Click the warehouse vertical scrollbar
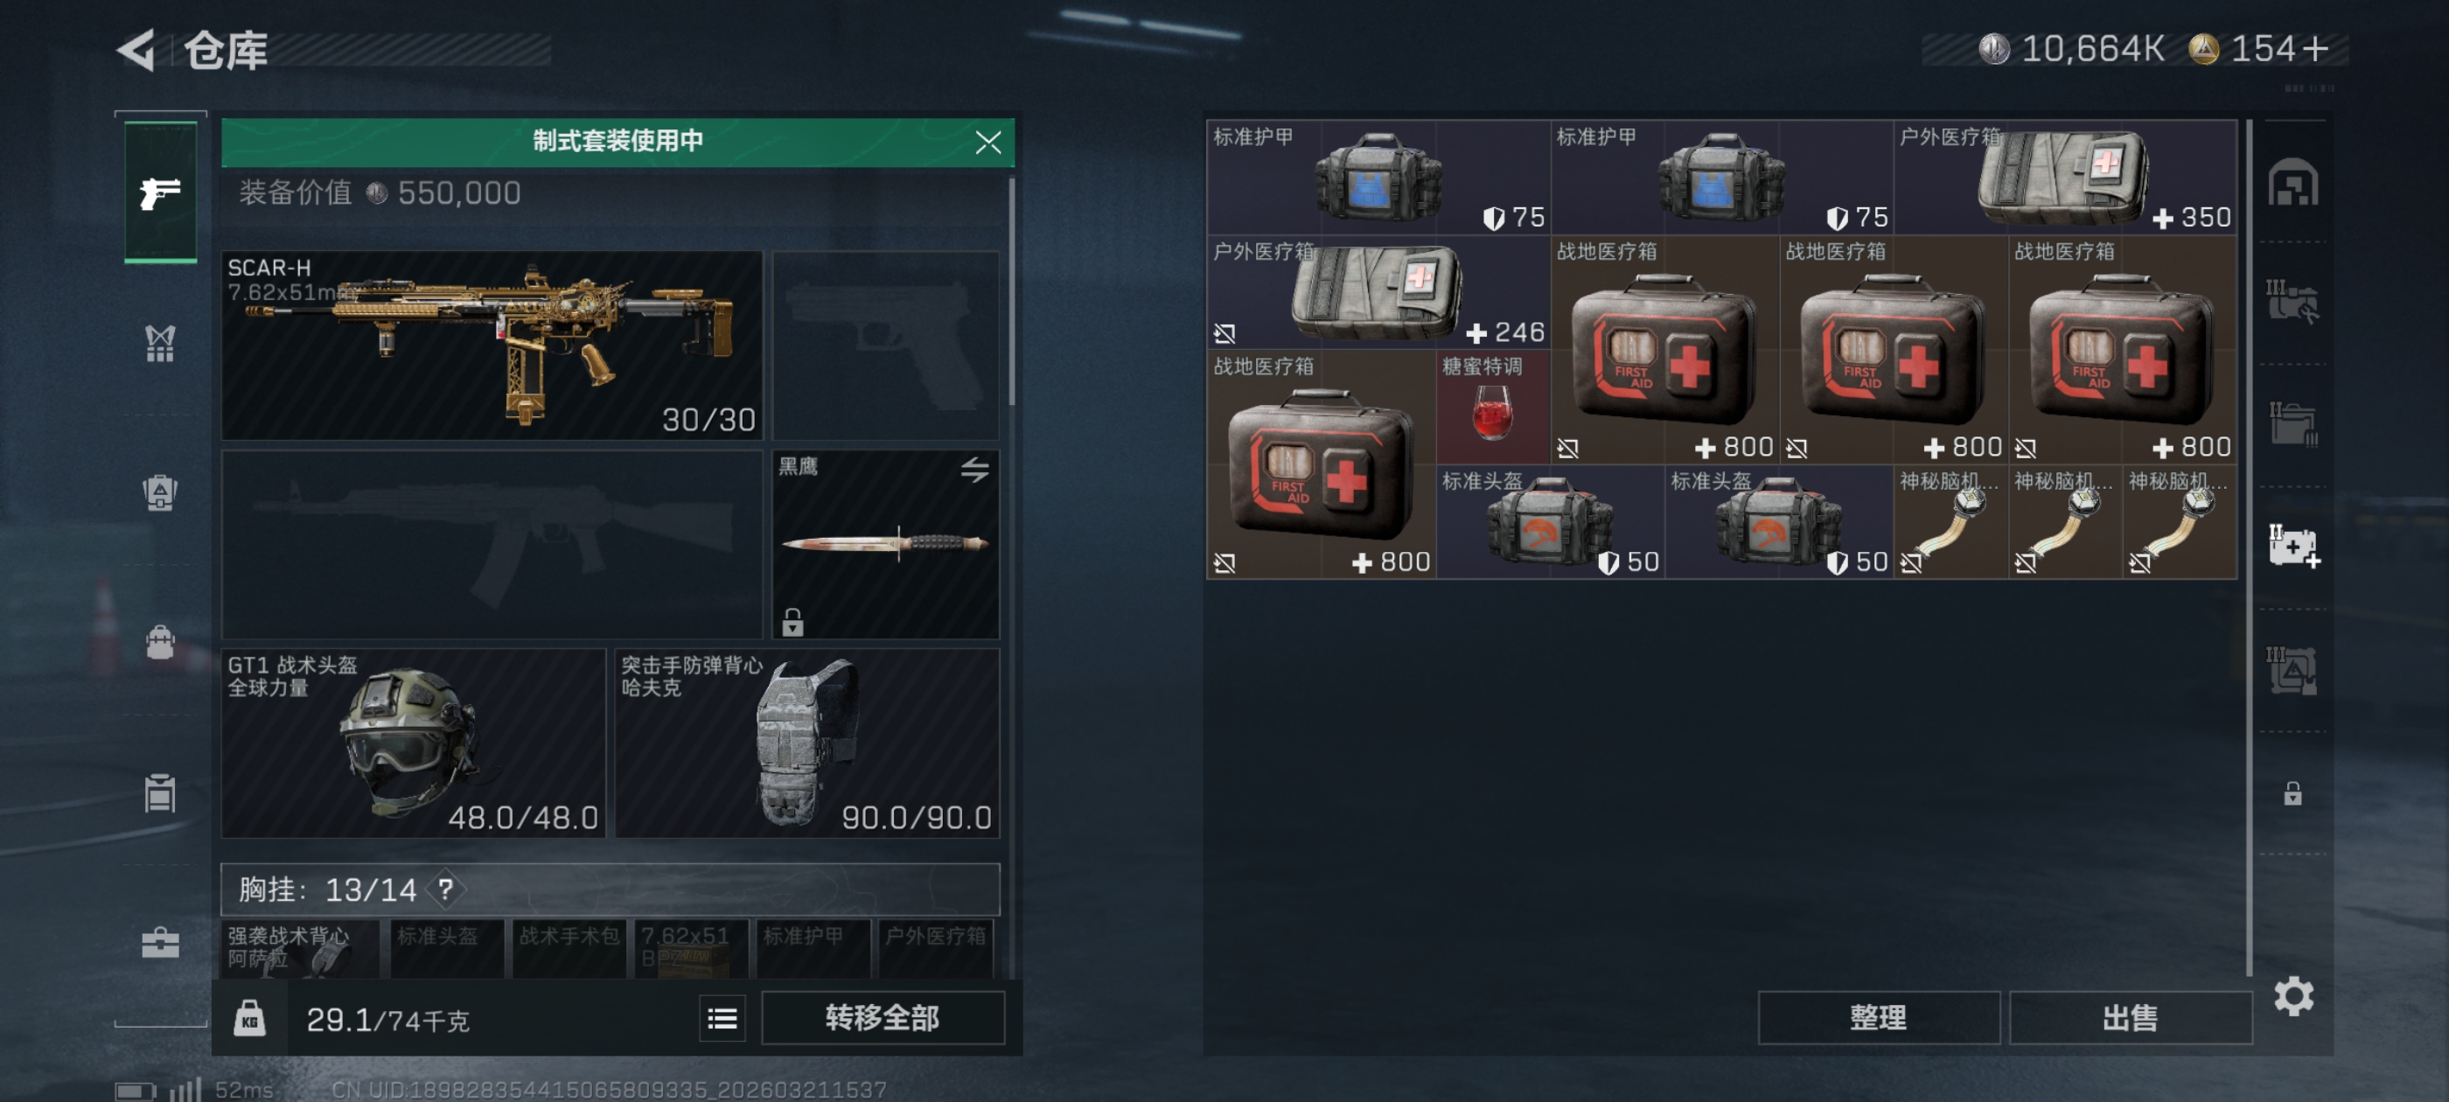Viewport: 2449px width, 1102px height. tap(2249, 547)
